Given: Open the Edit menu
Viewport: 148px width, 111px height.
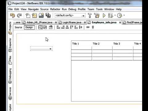Looking at the screenshot, I should click(17, 9).
